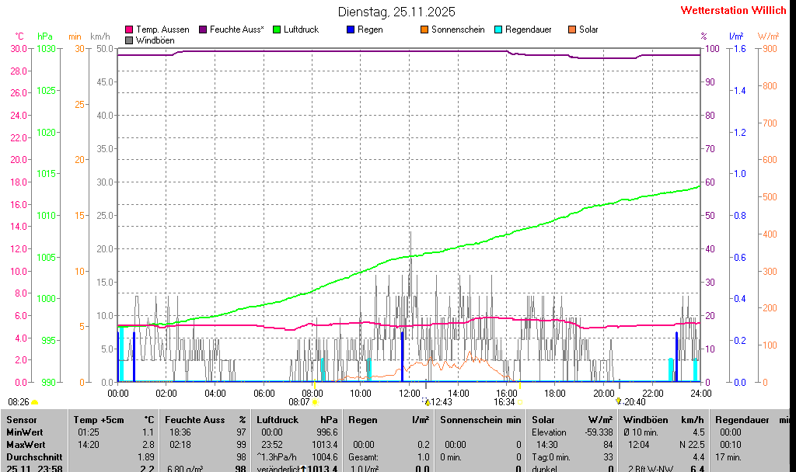Click the gray Windböen legend swatch
Image resolution: width=796 pixels, height=472 pixels.
coord(129,40)
